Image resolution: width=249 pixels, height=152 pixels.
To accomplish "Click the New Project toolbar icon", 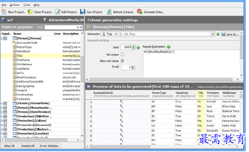I will [x=4, y=12].
